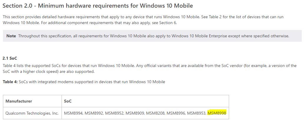This screenshot has height=124, width=305.
Task: Click the MSM8952 SoC entry
Action: click(x=114, y=113)
